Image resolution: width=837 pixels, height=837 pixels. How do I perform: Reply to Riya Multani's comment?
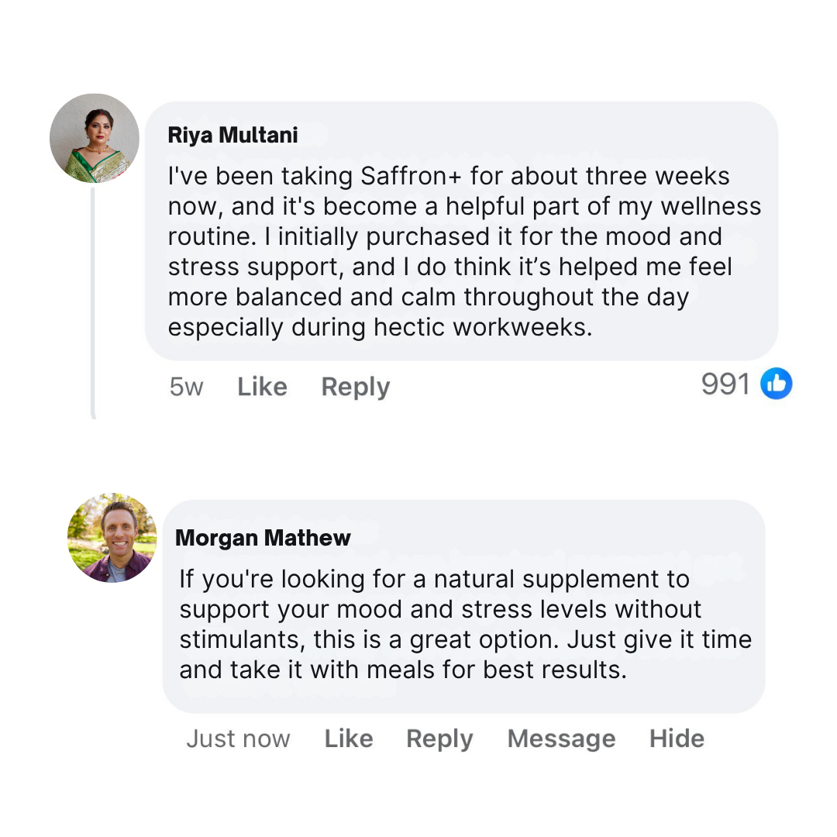point(355,387)
